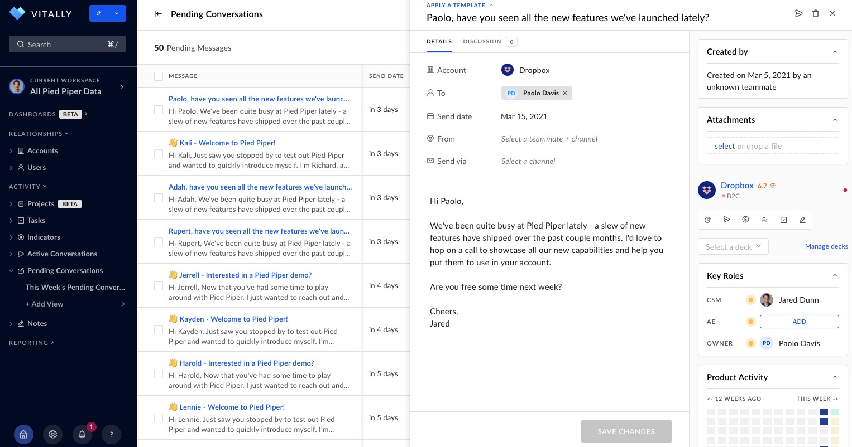Click the teal This Week activity square
Viewport: 852px width, 447px height.
[x=835, y=412]
